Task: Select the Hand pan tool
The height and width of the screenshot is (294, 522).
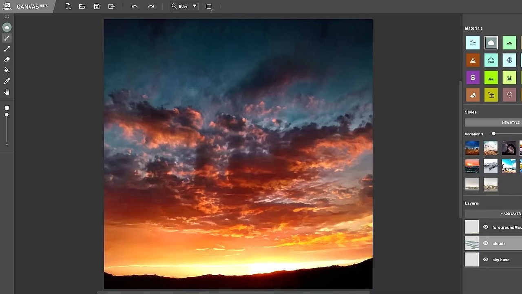Action: coord(7,92)
